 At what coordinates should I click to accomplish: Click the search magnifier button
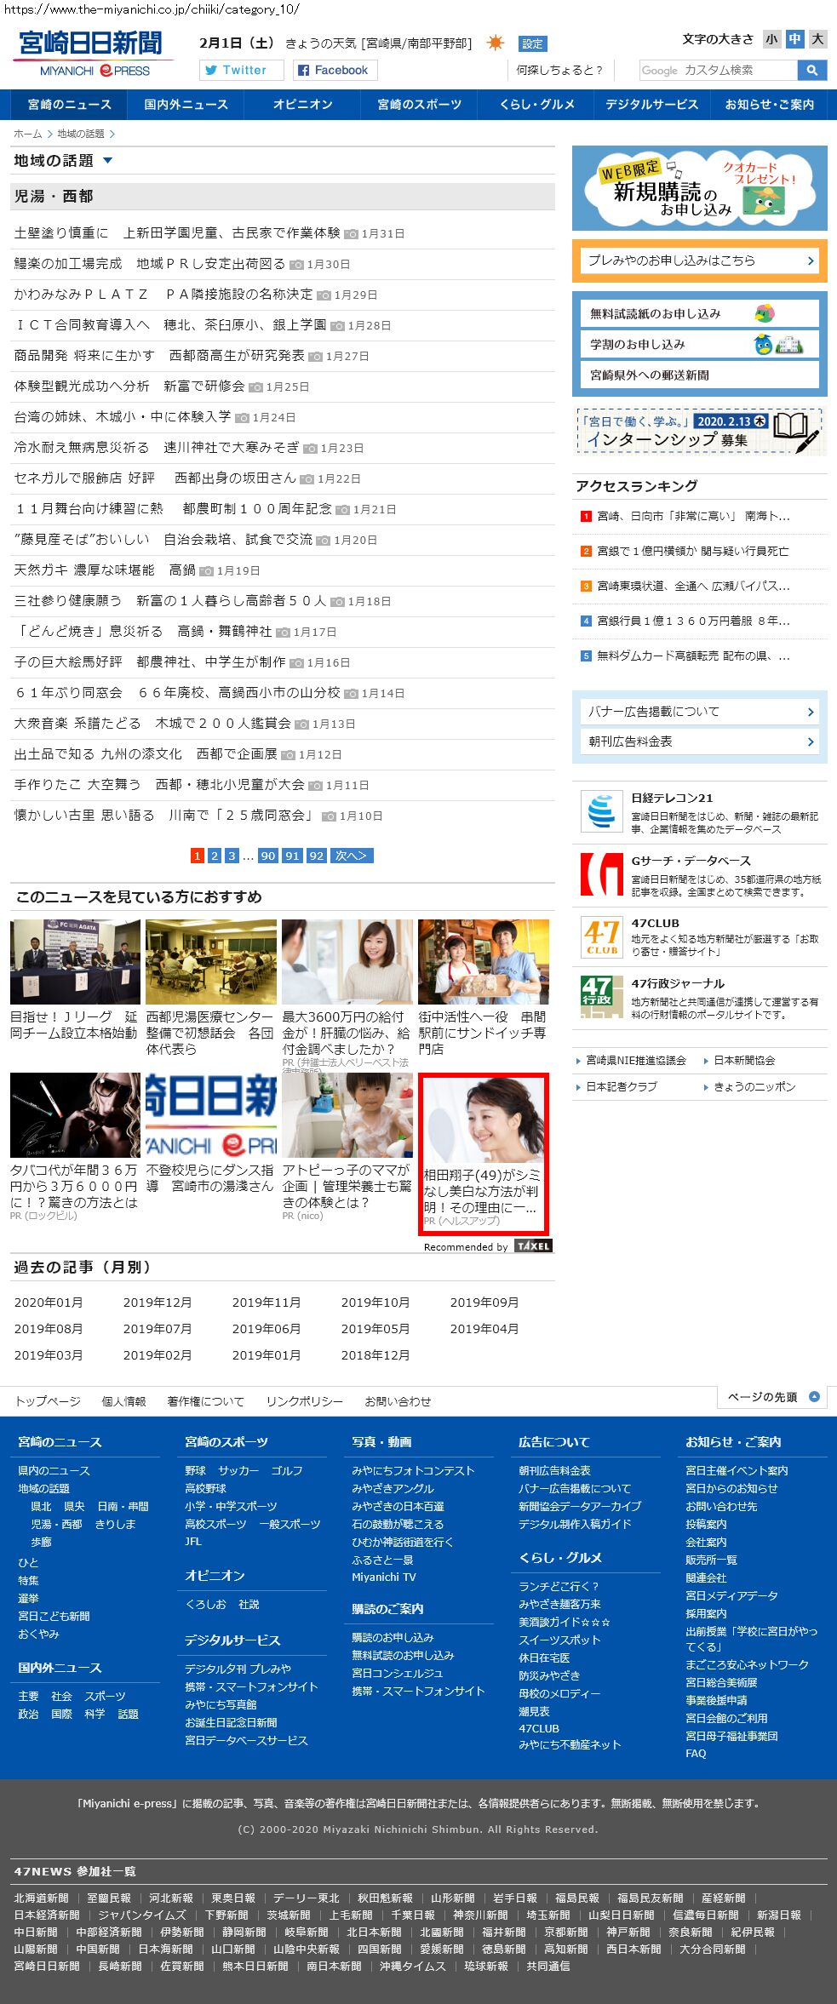pyautogui.click(x=812, y=71)
